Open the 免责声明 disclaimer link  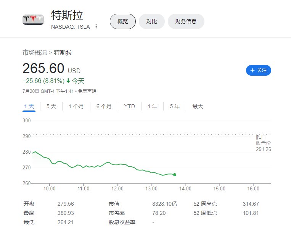(x=87, y=91)
